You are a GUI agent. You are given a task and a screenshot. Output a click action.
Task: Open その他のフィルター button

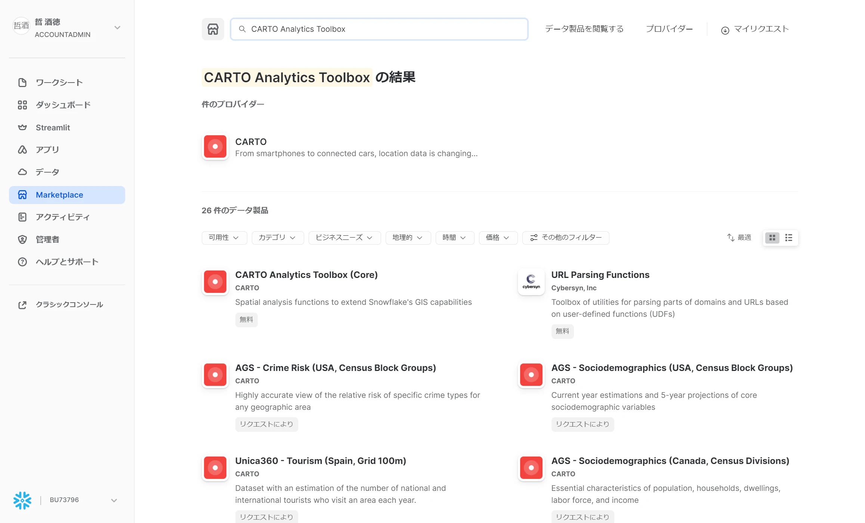(x=566, y=238)
